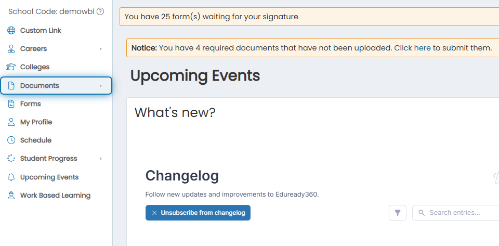Click the bell icon for Upcoming Events
This screenshot has width=499, height=246.
(x=11, y=177)
